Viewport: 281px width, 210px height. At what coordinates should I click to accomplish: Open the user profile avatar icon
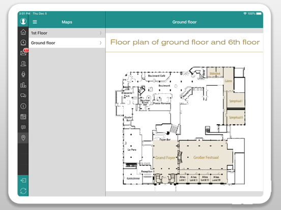coord(23,21)
